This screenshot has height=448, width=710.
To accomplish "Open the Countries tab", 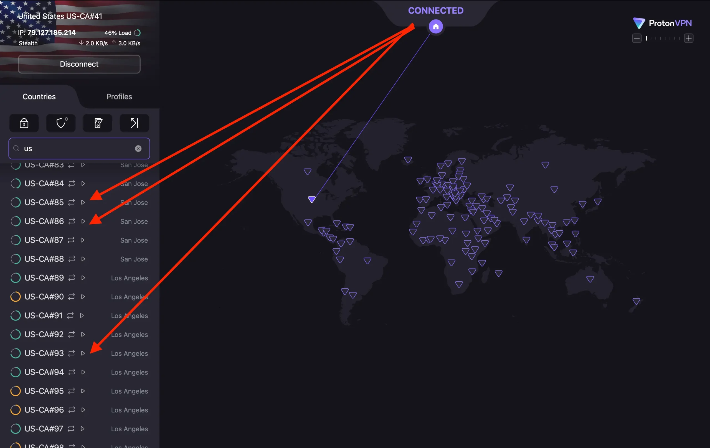I will [39, 96].
